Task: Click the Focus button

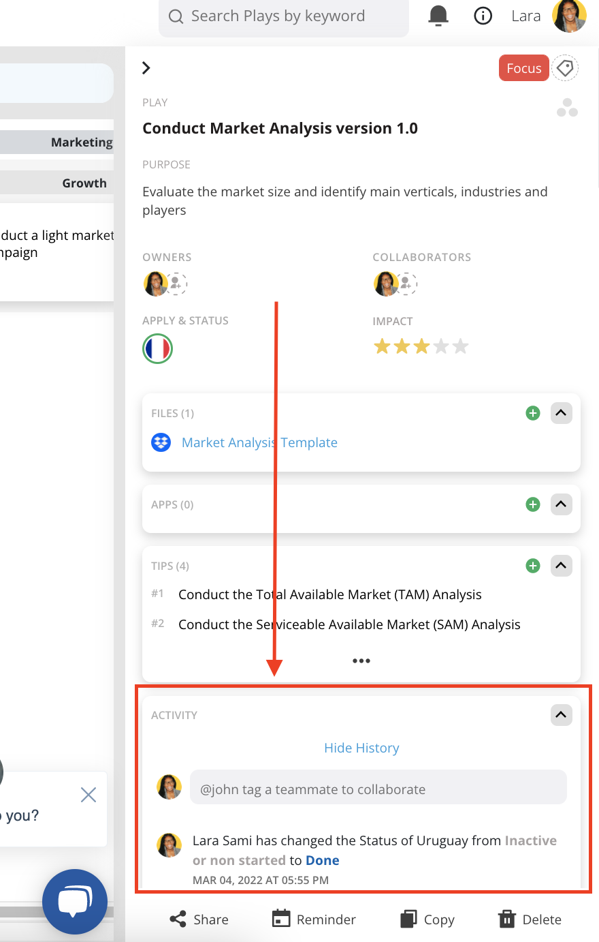Action: pos(524,68)
